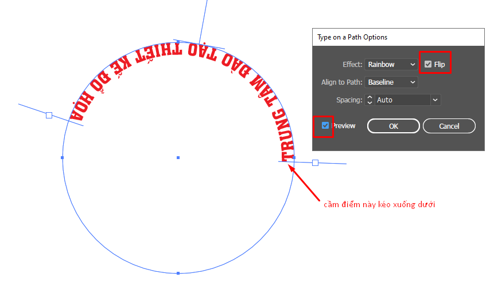Image resolution: width=490 pixels, height=301 pixels.
Task: Click the right anchor point near the red arrow
Action: (x=294, y=157)
